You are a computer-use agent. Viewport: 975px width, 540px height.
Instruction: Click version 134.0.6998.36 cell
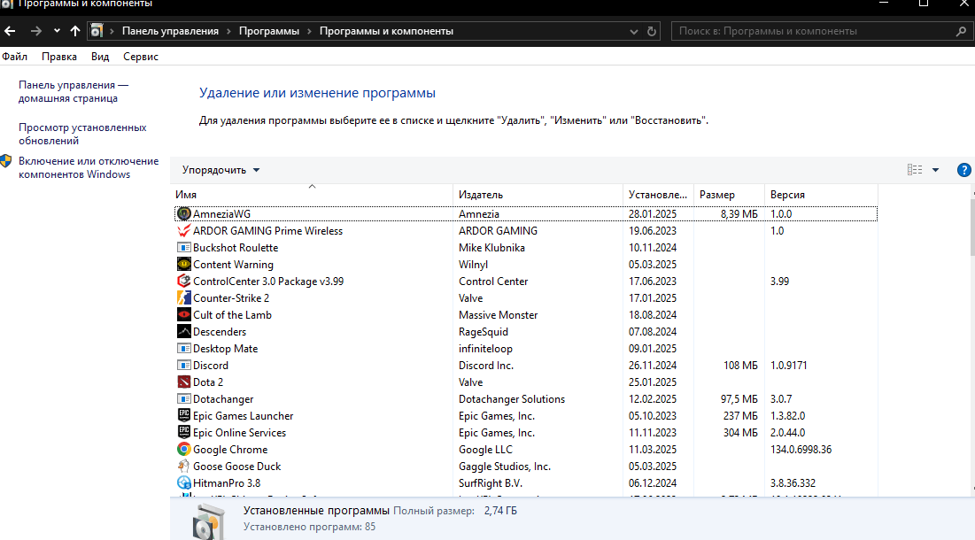(801, 450)
